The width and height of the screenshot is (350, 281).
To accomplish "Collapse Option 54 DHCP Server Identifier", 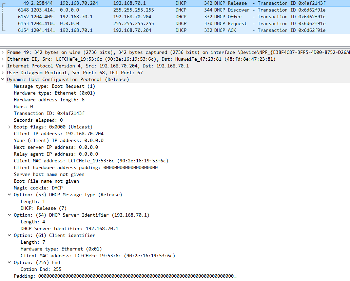I will (9, 215).
